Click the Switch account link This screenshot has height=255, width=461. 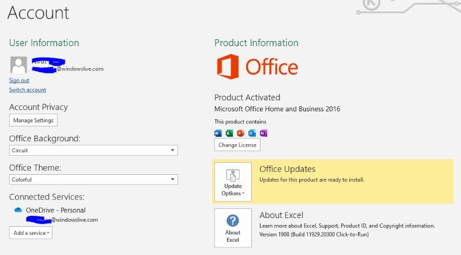[x=28, y=90]
